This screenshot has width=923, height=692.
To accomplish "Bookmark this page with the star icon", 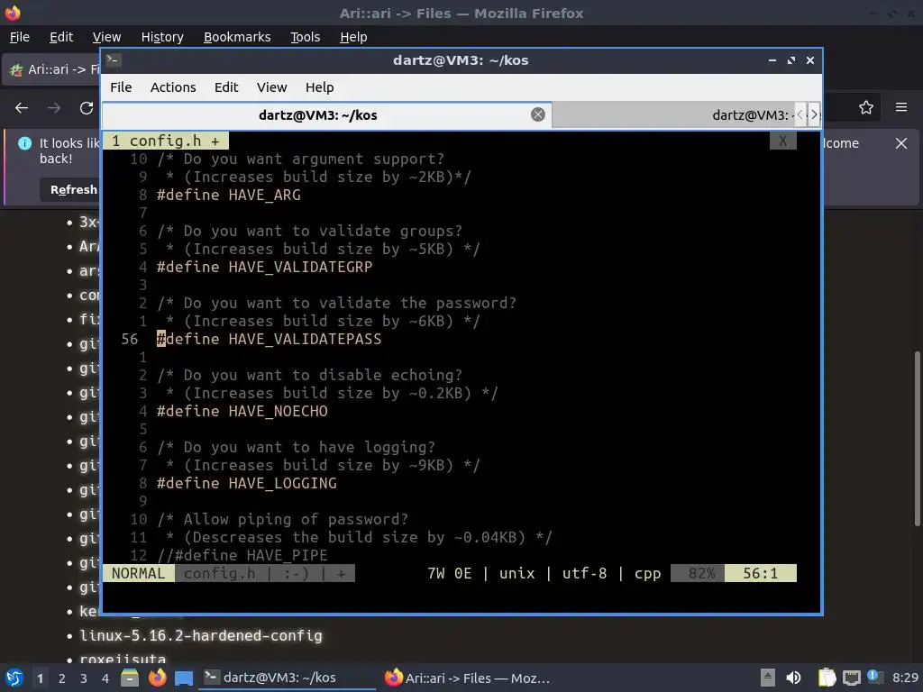I will click(x=865, y=108).
